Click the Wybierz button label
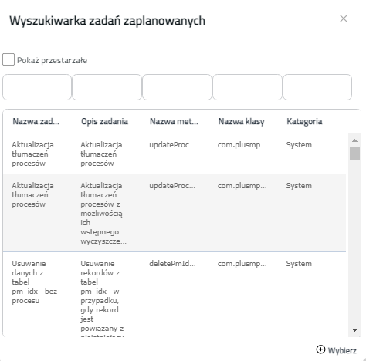Image resolution: width=366 pixels, height=361 pixels. [342, 350]
